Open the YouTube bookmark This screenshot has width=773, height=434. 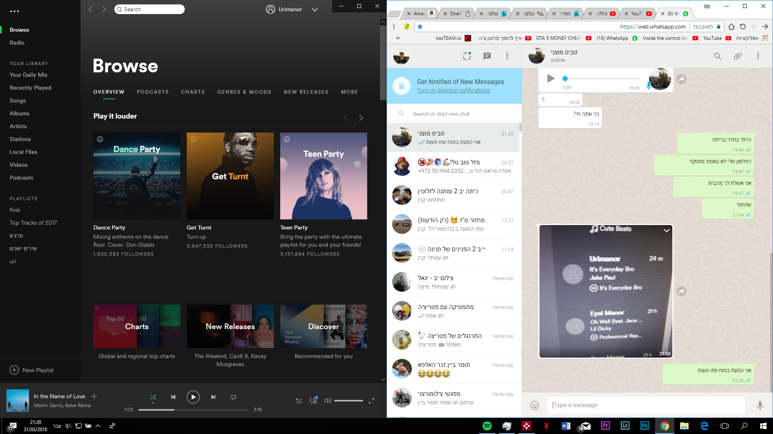(717, 38)
